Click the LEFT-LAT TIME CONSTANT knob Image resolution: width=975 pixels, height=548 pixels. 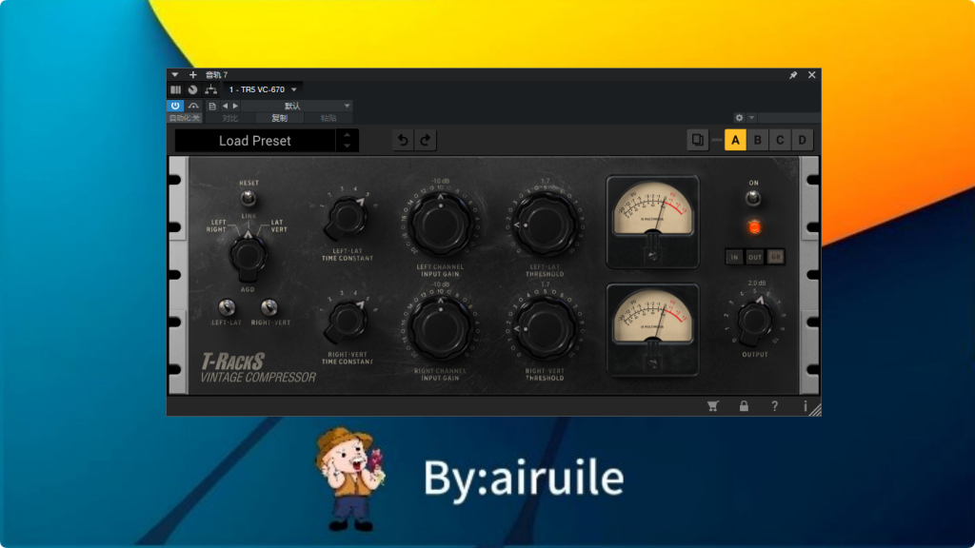pyautogui.click(x=346, y=219)
